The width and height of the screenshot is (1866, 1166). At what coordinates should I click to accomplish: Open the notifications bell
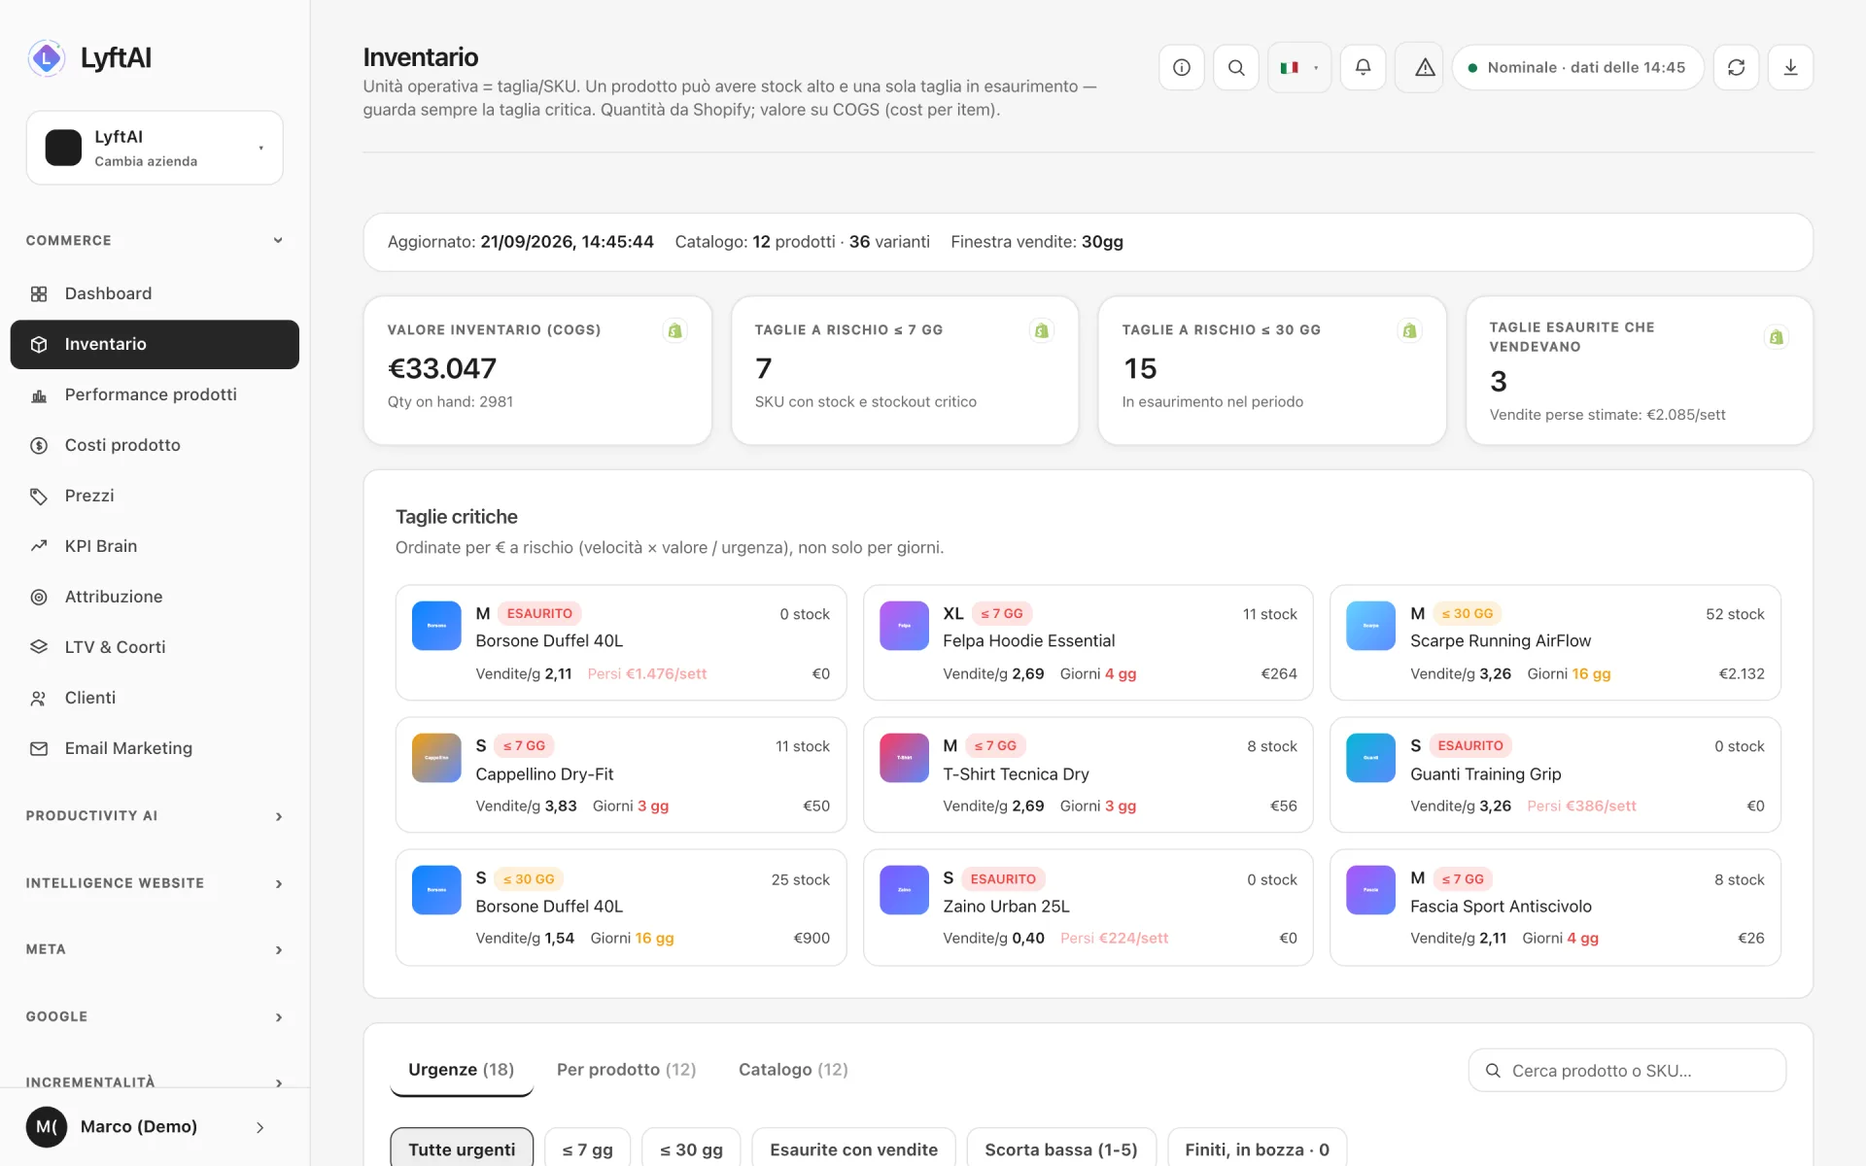pyautogui.click(x=1364, y=67)
